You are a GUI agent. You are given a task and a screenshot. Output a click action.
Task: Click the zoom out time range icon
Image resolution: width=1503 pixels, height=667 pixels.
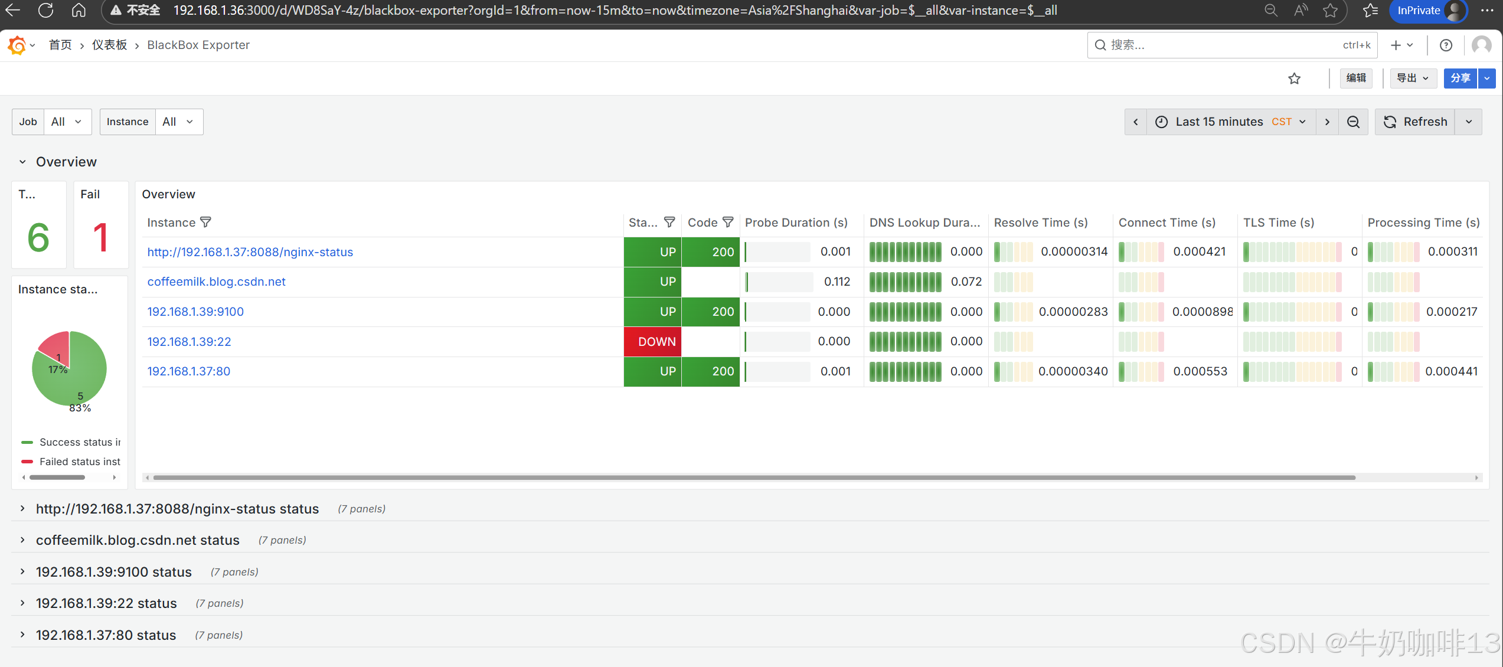click(x=1353, y=122)
